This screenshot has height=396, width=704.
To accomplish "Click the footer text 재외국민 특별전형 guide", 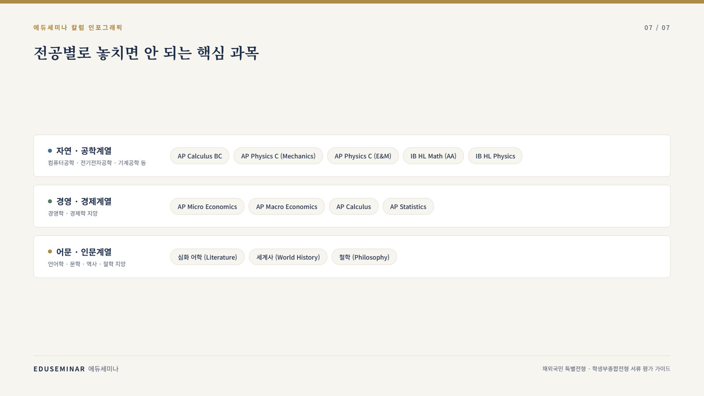I will click(606, 369).
